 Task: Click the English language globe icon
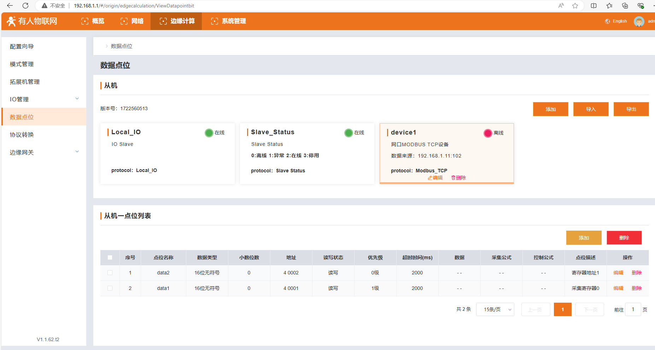(608, 21)
